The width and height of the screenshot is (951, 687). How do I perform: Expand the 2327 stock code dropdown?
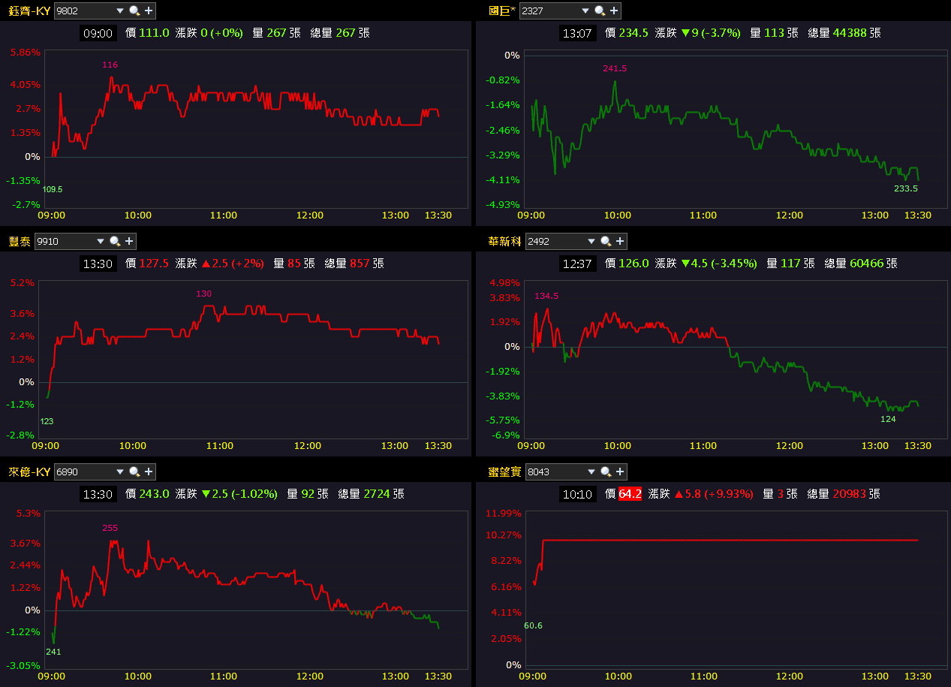(585, 11)
